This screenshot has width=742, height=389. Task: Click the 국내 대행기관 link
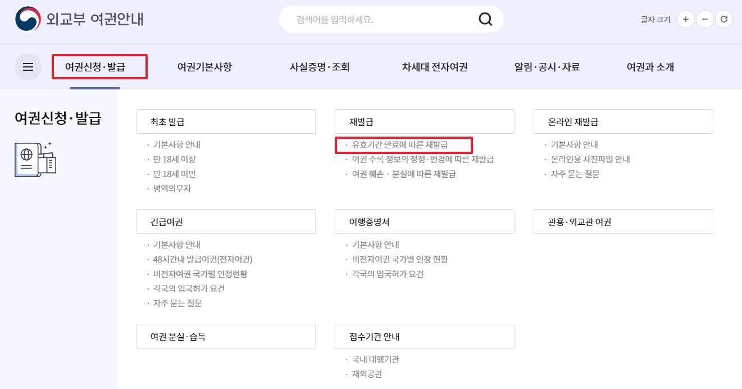click(x=375, y=359)
